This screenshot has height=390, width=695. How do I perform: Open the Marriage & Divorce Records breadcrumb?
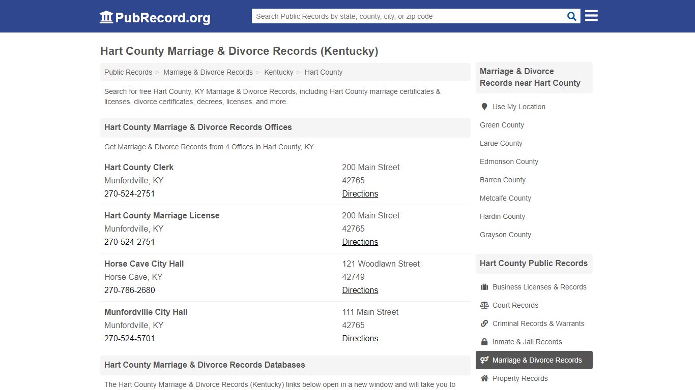208,72
